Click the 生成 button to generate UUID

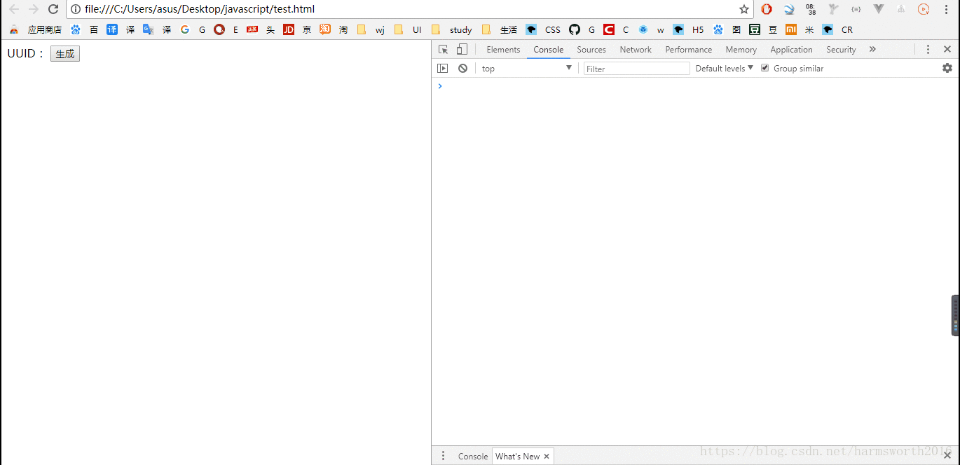pyautogui.click(x=65, y=54)
